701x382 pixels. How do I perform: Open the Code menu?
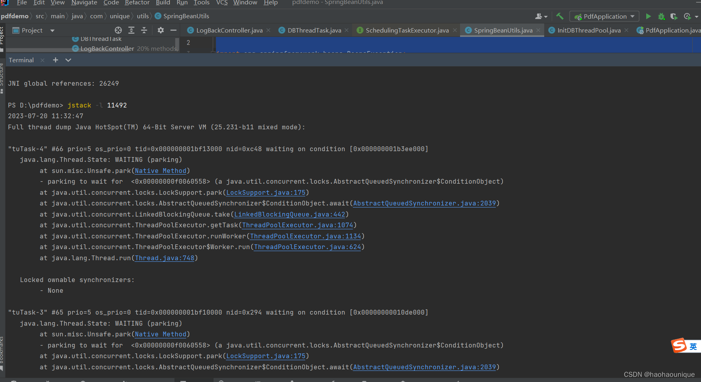pyautogui.click(x=111, y=3)
